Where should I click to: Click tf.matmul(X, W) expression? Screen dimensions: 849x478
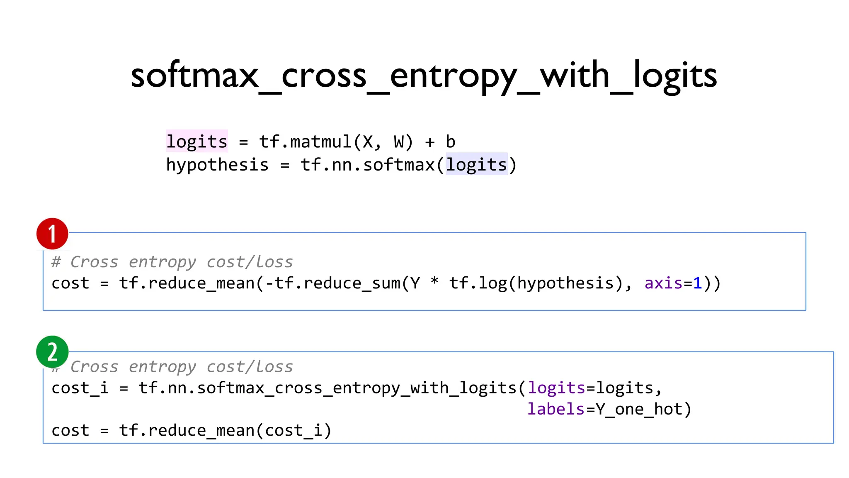coord(336,142)
